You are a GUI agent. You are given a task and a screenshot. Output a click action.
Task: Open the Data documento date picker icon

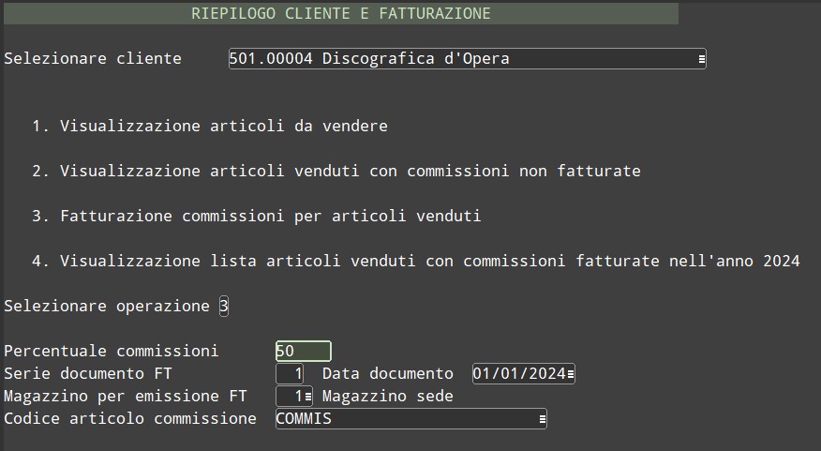click(x=570, y=374)
